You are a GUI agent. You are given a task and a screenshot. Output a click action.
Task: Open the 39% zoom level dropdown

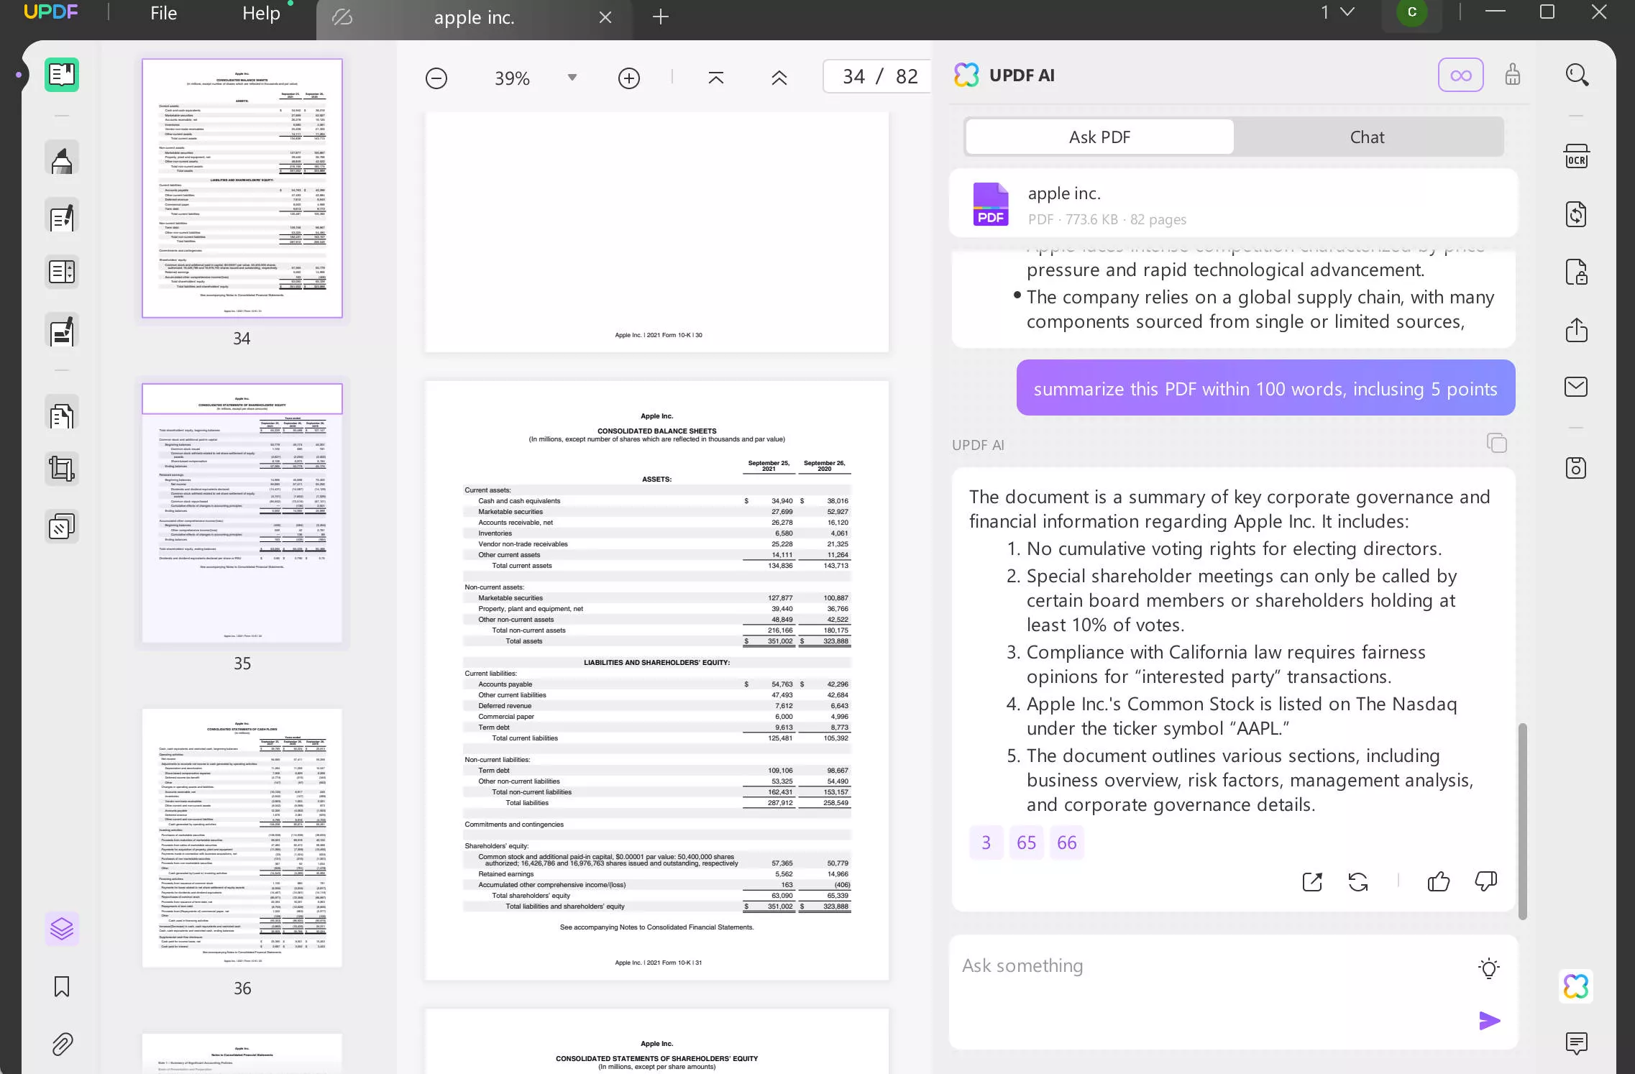(x=572, y=78)
